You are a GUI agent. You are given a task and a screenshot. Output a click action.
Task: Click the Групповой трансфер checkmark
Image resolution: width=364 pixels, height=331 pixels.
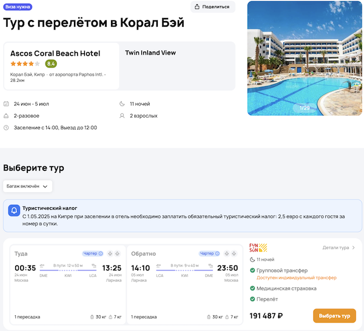click(x=252, y=270)
